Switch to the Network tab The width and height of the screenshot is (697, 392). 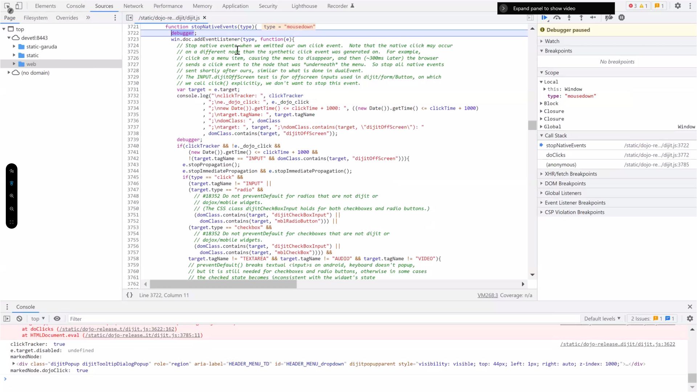(x=133, y=6)
